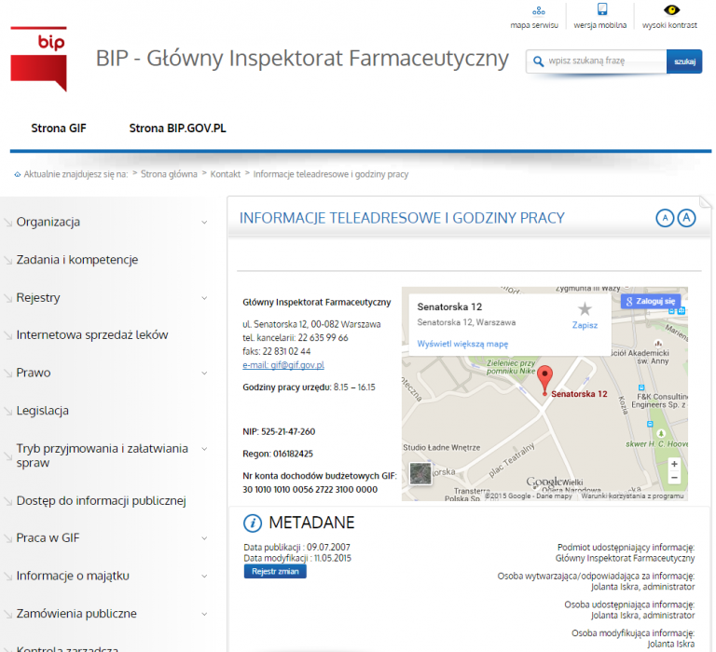Open Strona BIP.GOV.PL menu item
716x652 pixels.
point(178,129)
